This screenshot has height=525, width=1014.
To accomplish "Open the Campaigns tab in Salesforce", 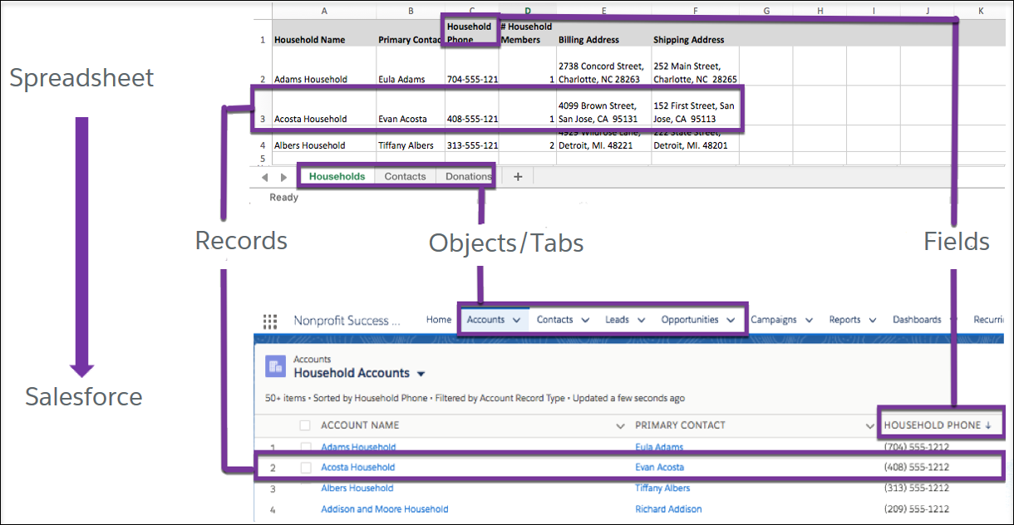I will [774, 320].
